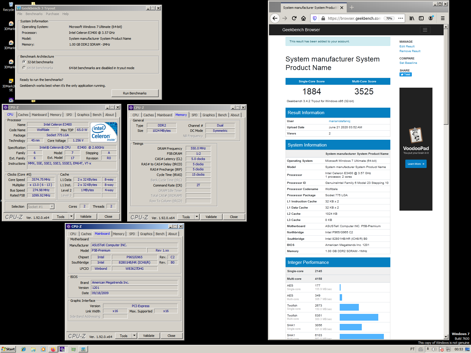This screenshot has height=353, width=471.
Task: Open Tools dropdown arrow in CPU-Z Memory window
Action: [197, 217]
